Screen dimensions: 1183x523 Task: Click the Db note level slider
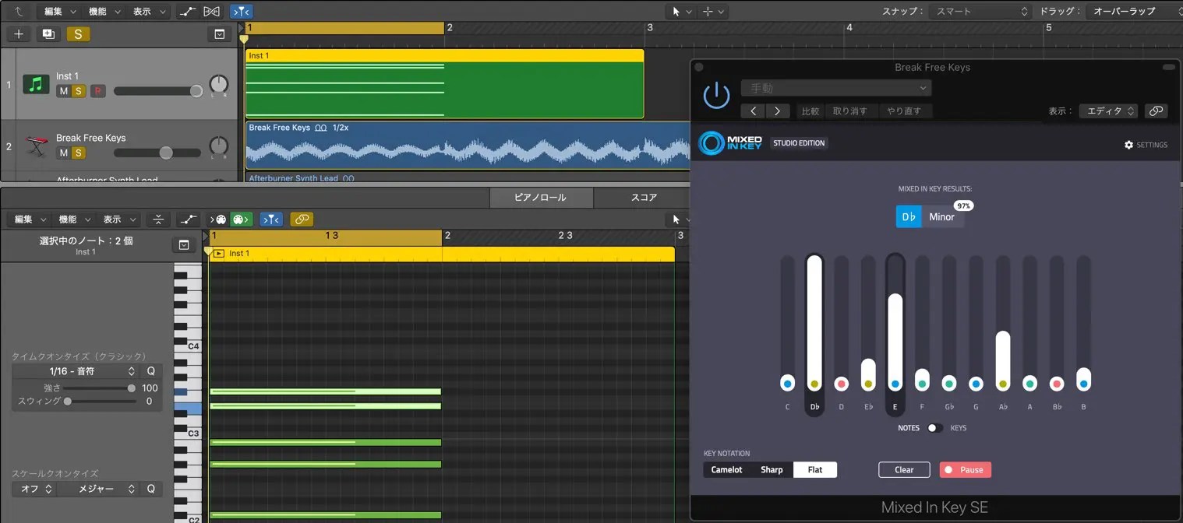coord(814,327)
